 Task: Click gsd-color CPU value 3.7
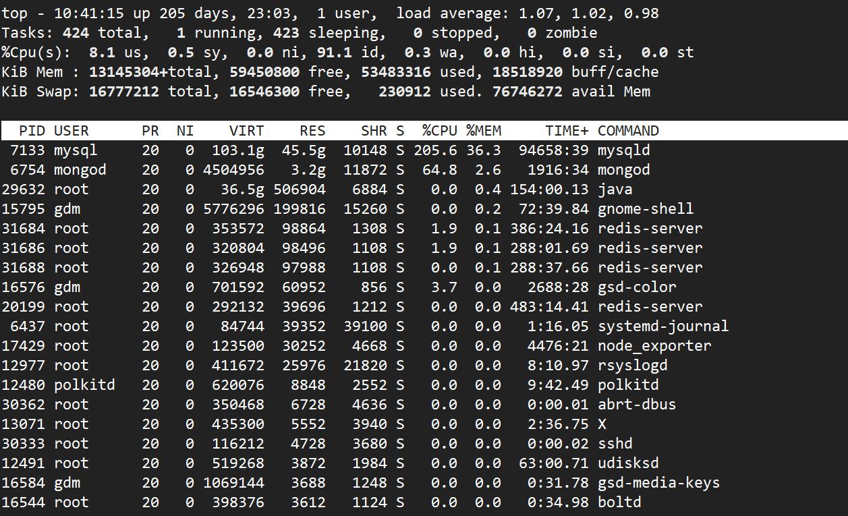[445, 287]
